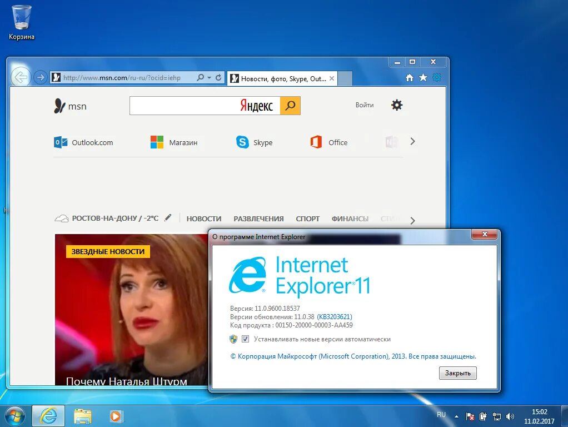Open the Outlook.com shortcut
The height and width of the screenshot is (427, 568).
point(83,142)
